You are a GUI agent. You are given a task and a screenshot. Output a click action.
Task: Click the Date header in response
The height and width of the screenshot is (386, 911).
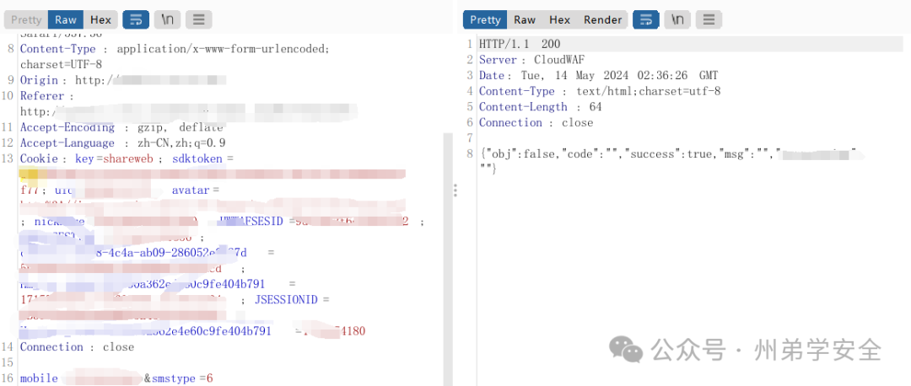(598, 76)
